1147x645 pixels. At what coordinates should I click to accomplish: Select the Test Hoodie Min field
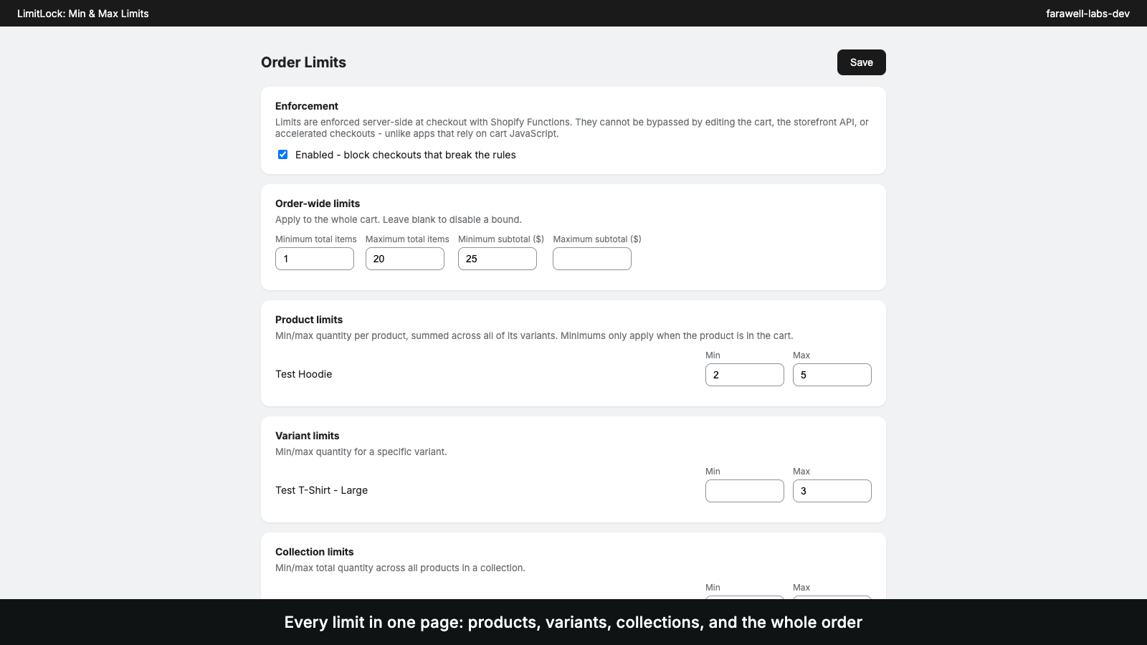tap(745, 375)
